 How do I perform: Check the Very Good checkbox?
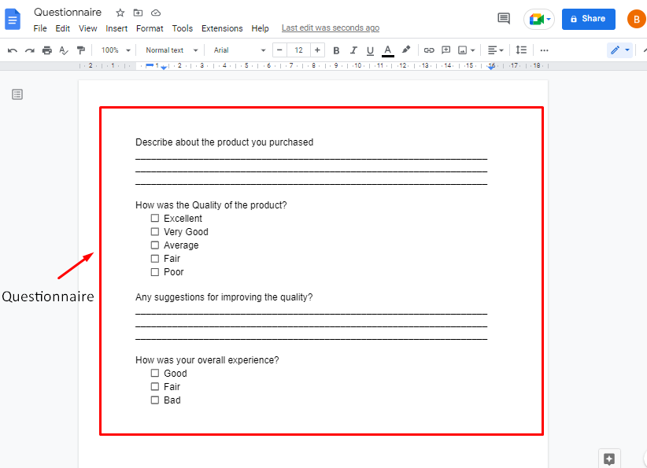(155, 232)
